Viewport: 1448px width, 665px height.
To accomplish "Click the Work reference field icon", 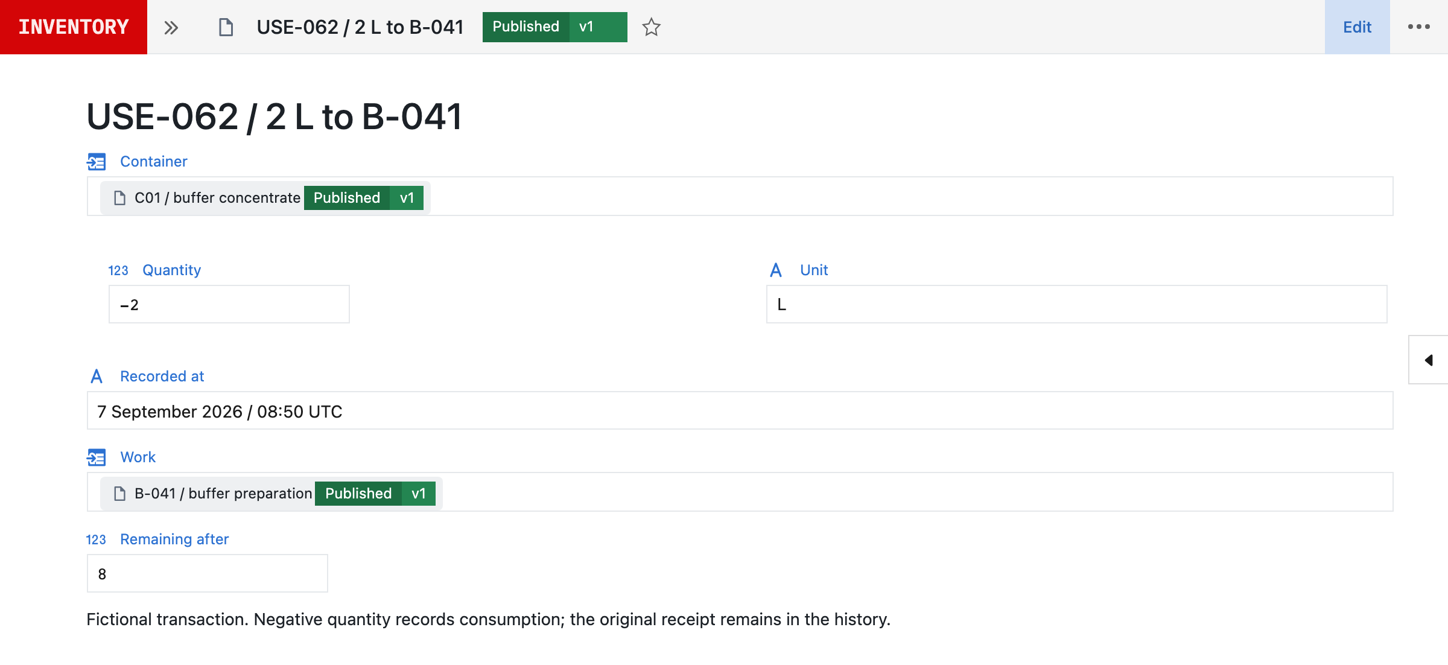I will click(x=96, y=457).
